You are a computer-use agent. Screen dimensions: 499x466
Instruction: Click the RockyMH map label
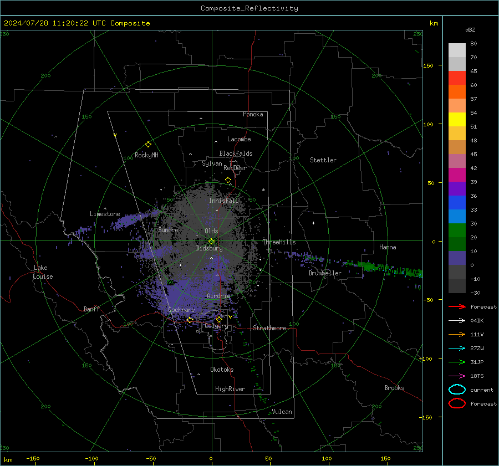tap(146, 155)
